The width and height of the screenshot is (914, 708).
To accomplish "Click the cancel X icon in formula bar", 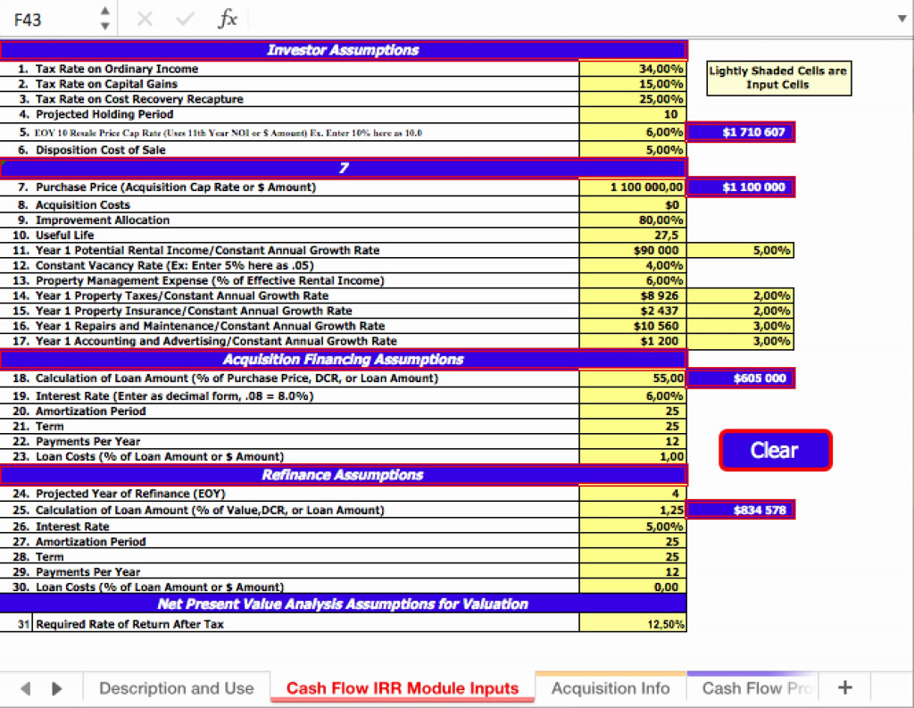I will tap(145, 20).
